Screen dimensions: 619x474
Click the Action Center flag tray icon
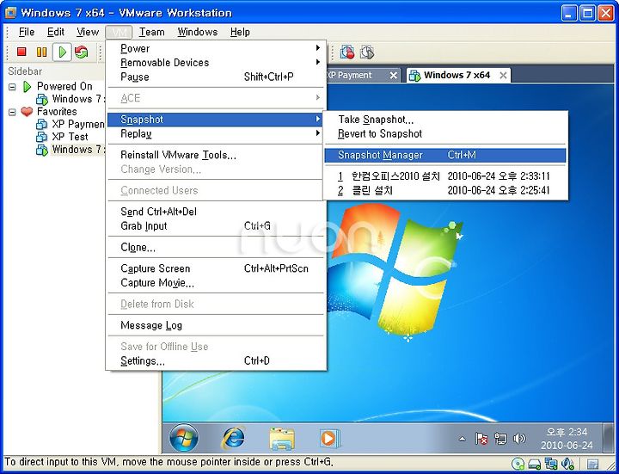[481, 438]
